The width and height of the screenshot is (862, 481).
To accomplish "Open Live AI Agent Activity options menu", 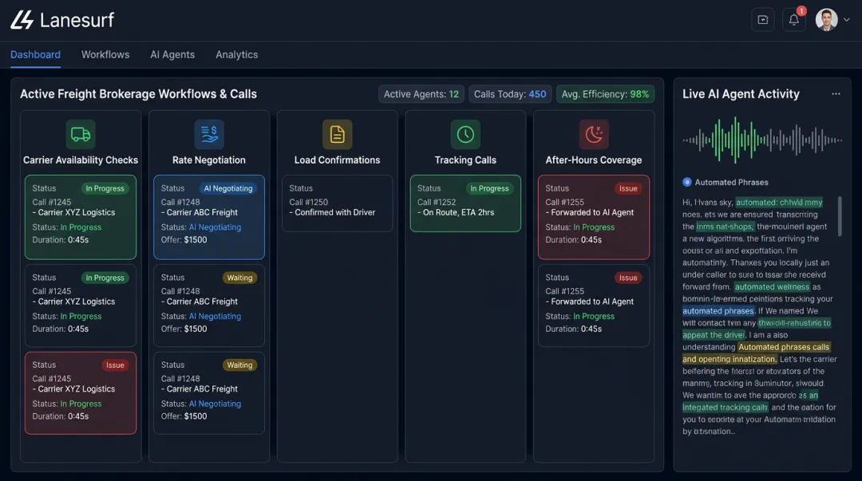I will click(836, 94).
